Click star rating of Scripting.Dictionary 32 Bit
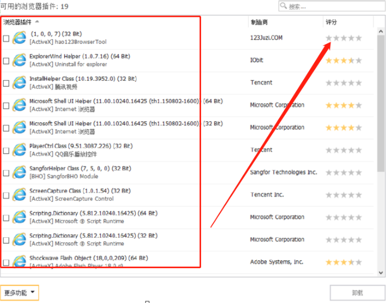This screenshot has height=303, width=388. 343,240
